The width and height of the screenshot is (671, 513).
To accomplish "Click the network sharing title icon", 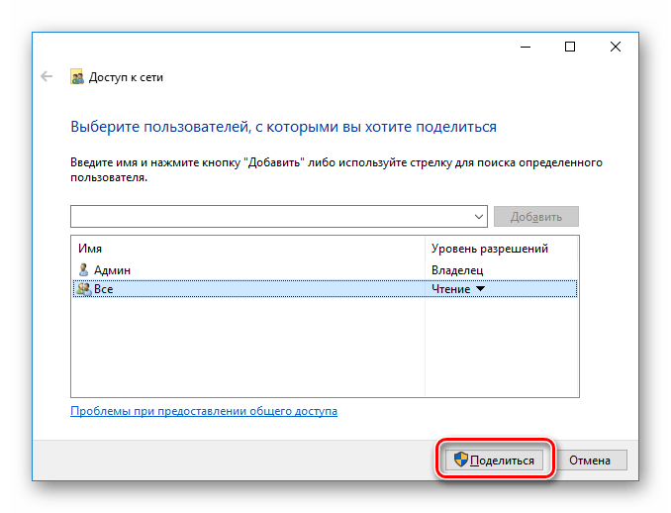I will 77,76.
